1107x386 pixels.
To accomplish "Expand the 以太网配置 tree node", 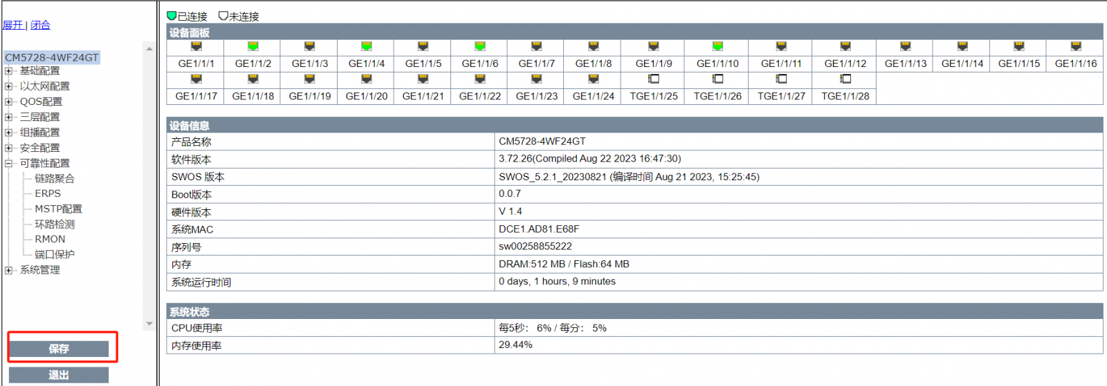I will (8, 86).
